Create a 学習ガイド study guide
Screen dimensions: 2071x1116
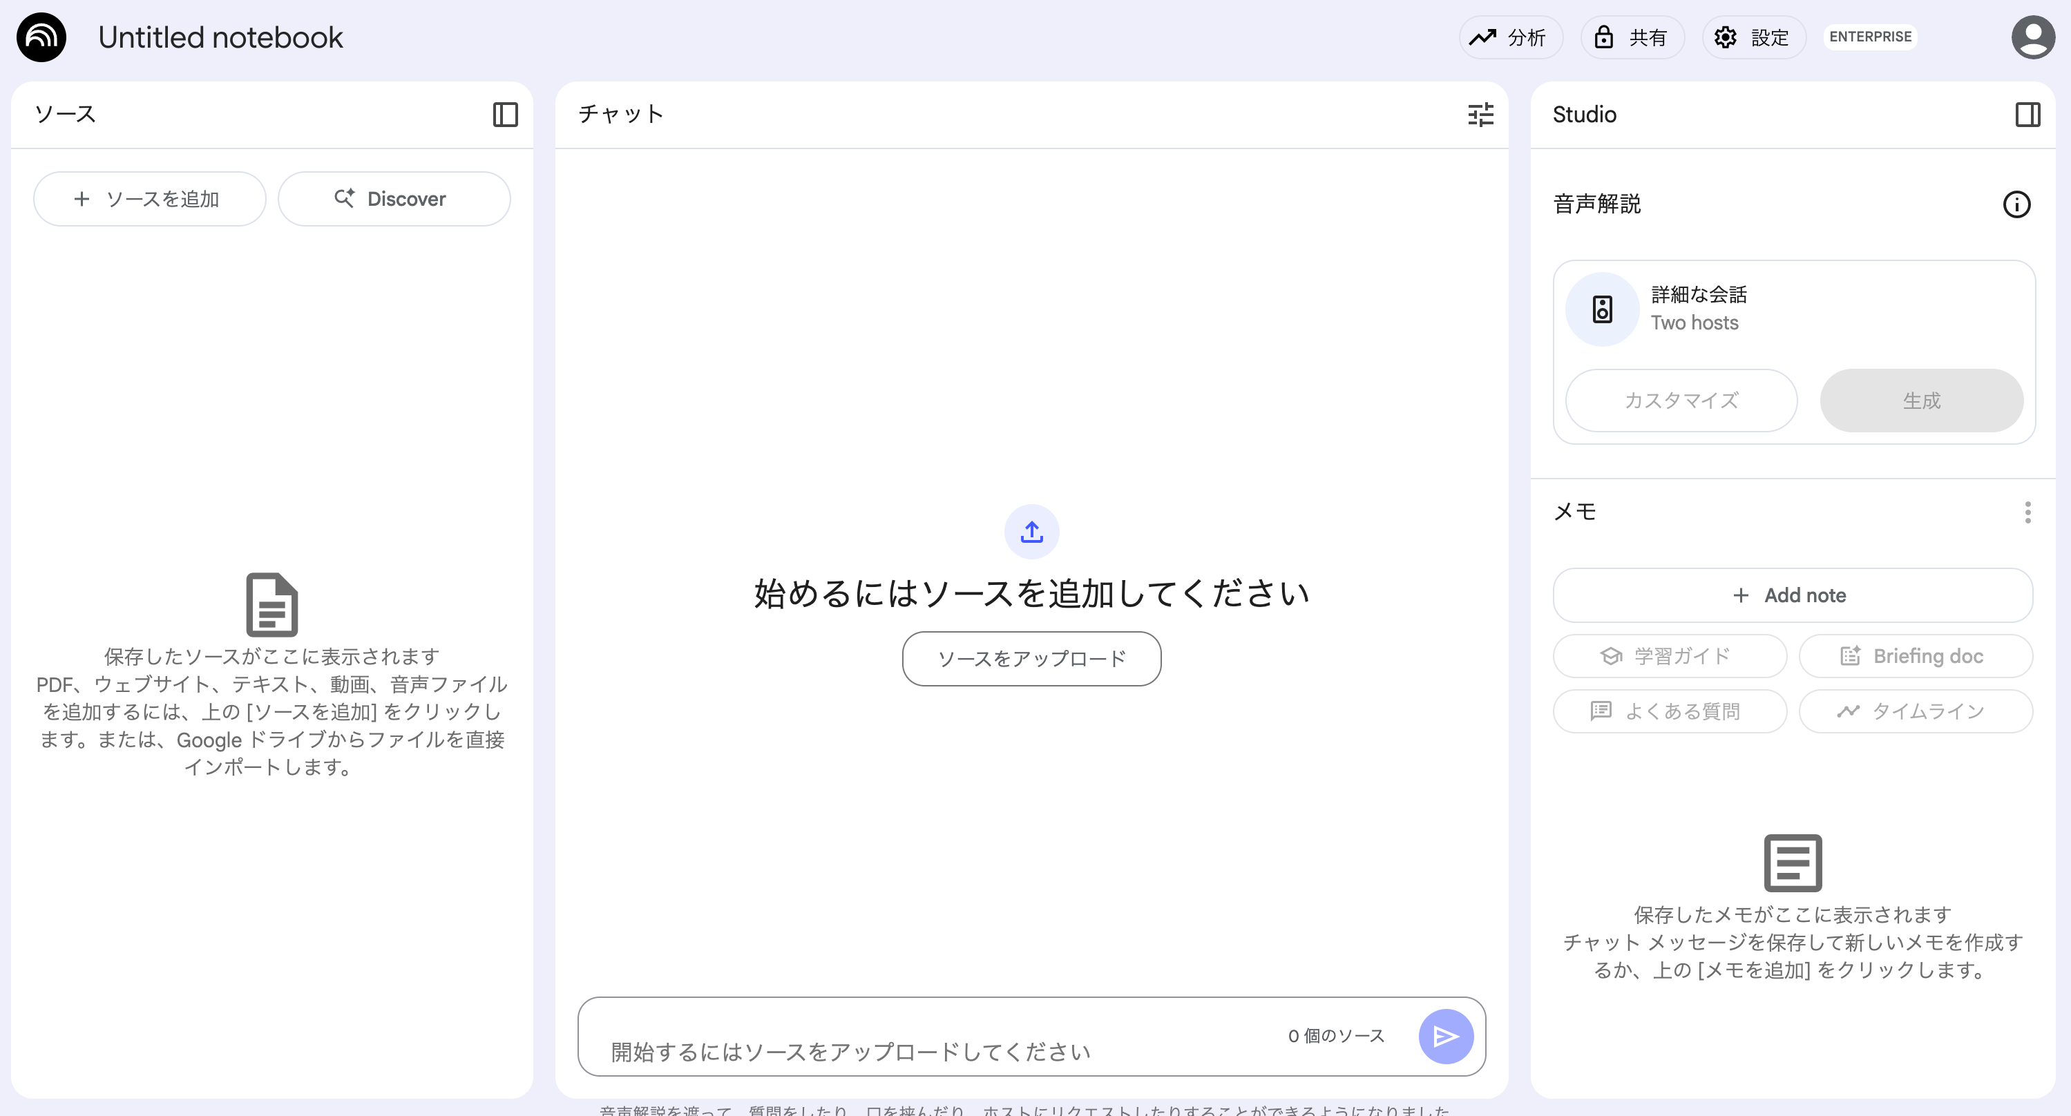(x=1670, y=655)
